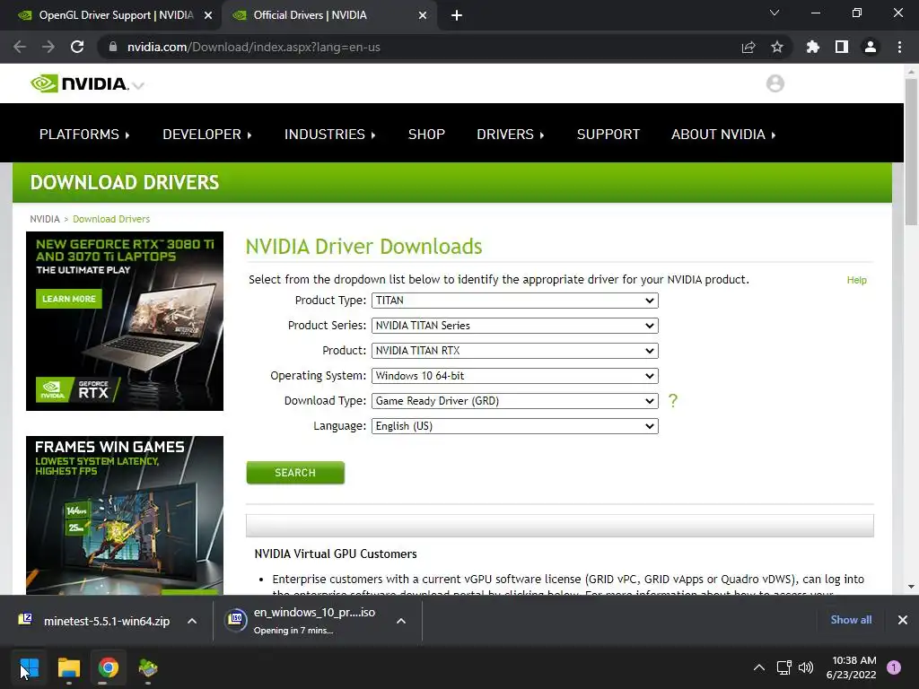Open File Explorer from the taskbar
This screenshot has width=919, height=689.
pyautogui.click(x=68, y=667)
